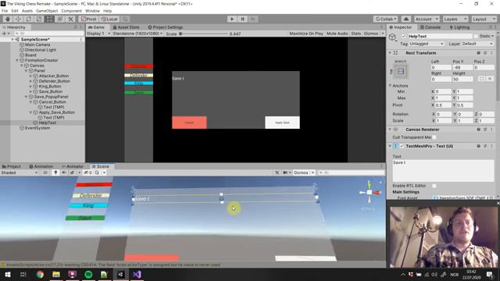Open the Layer Default dropdown
This screenshot has height=281, width=500.
[477, 44]
